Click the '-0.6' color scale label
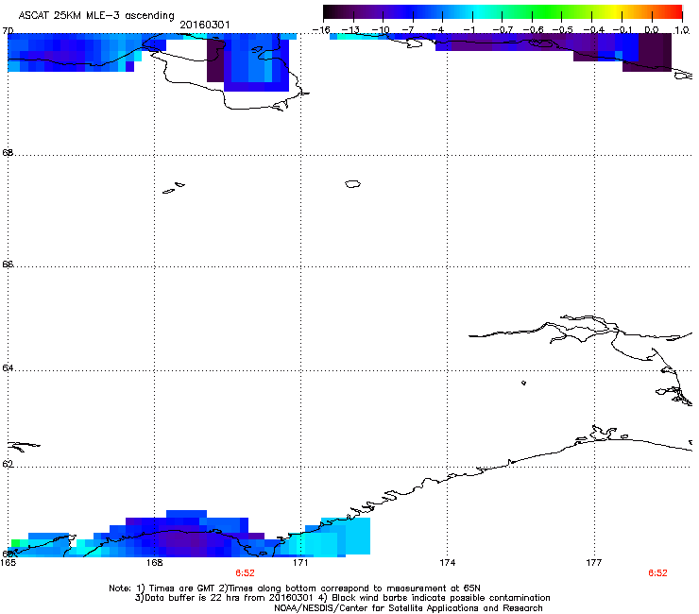The width and height of the screenshot is (699, 614). pos(533,30)
